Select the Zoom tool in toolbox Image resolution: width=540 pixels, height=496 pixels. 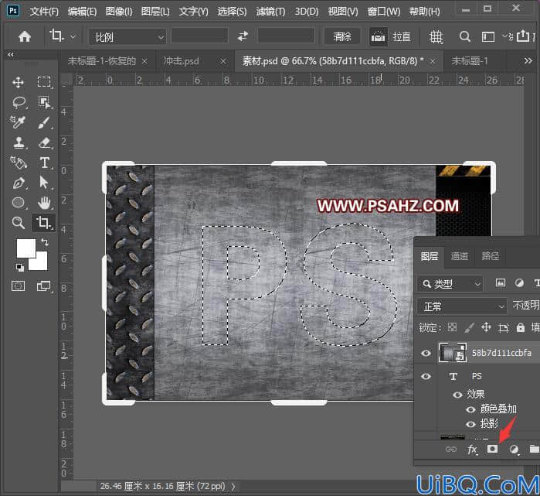[19, 223]
